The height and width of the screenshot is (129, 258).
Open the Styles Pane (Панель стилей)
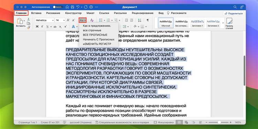(229, 23)
